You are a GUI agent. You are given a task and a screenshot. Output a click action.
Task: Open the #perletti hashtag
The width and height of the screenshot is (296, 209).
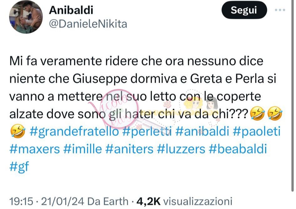(147, 131)
